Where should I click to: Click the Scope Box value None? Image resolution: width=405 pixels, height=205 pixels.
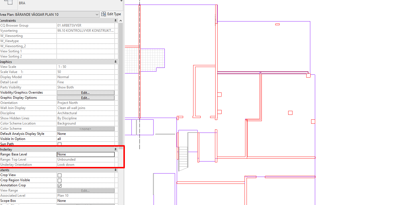[85, 200]
